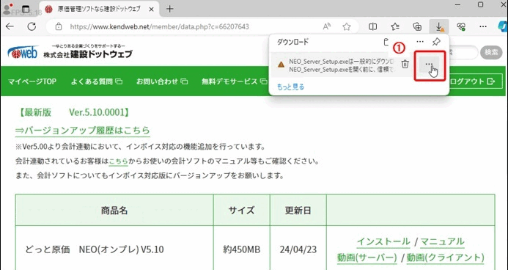Open the Copilot sidebar icon
This screenshot has width=508, height=270.
[x=503, y=26]
